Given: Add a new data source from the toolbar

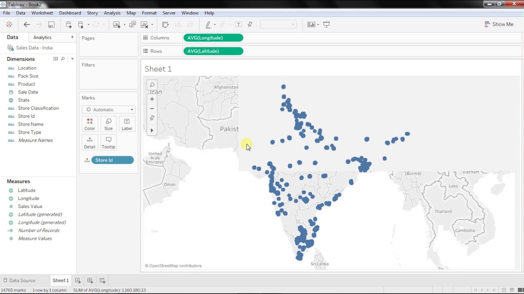Looking at the screenshot, I should pos(69,24).
